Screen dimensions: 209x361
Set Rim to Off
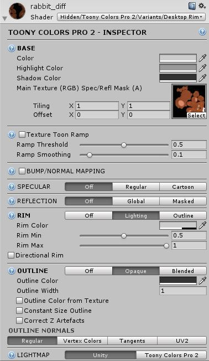point(89,216)
